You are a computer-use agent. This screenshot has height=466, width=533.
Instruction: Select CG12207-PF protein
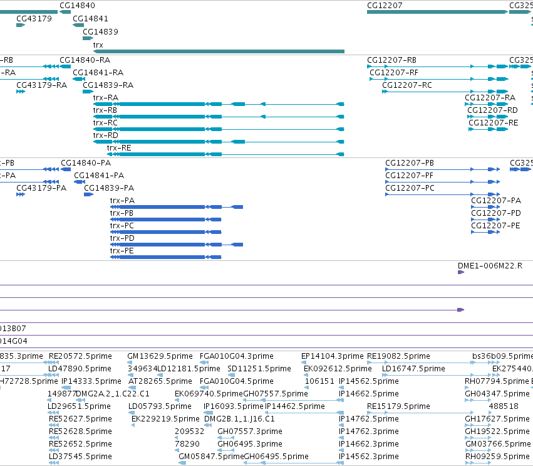443,182
